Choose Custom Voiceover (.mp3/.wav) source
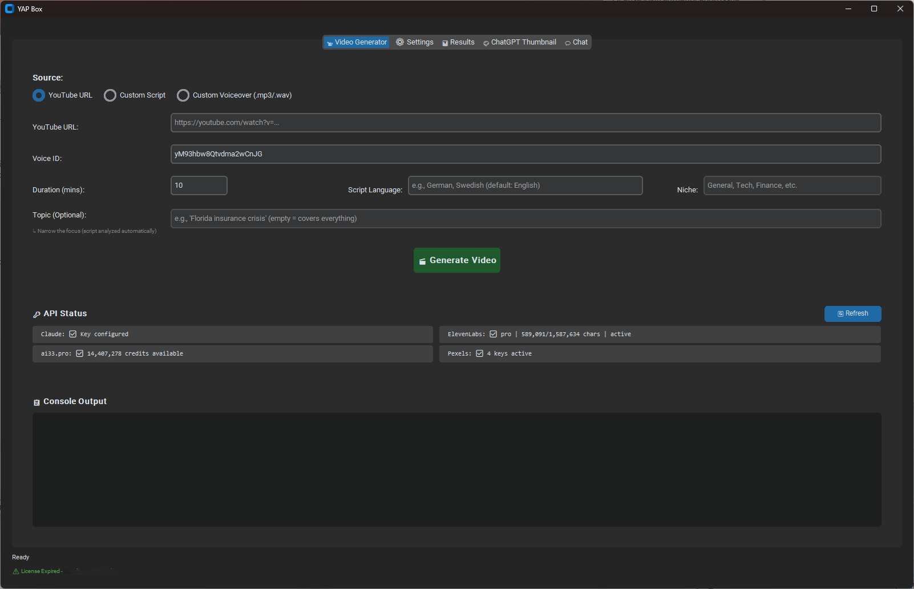The height and width of the screenshot is (589, 914). click(234, 95)
